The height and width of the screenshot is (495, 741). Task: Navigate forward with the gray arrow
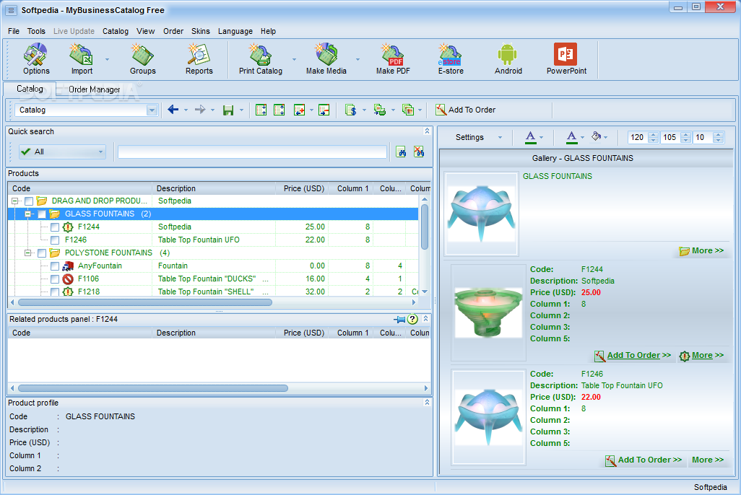click(200, 110)
